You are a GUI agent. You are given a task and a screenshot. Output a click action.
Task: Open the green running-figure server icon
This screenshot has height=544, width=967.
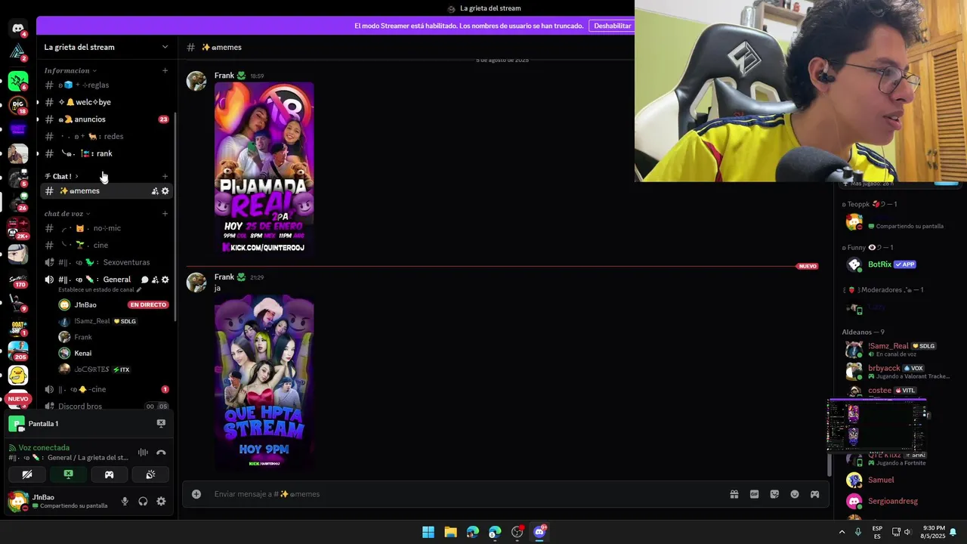point(18,80)
